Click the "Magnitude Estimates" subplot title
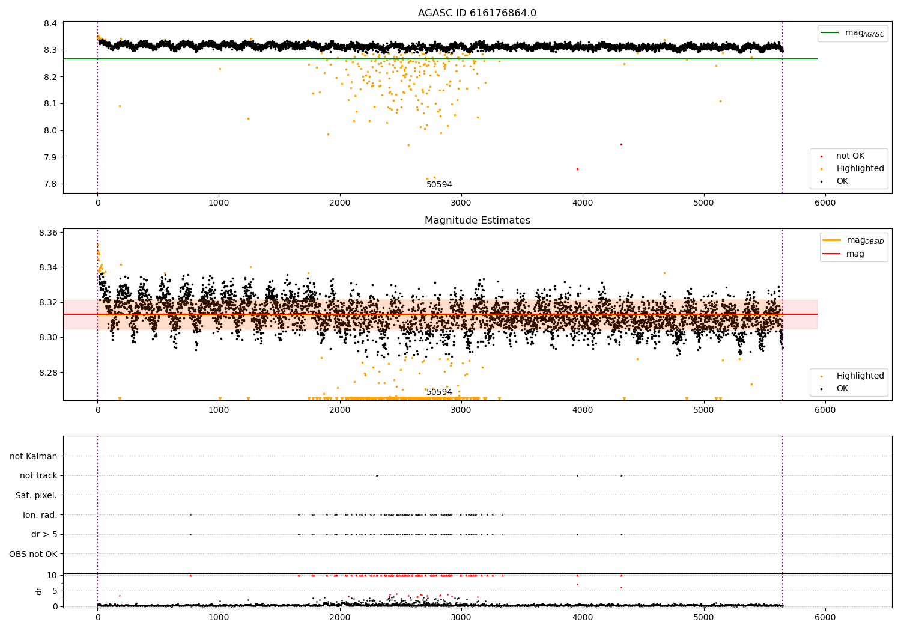The width and height of the screenshot is (901, 631). 478,221
